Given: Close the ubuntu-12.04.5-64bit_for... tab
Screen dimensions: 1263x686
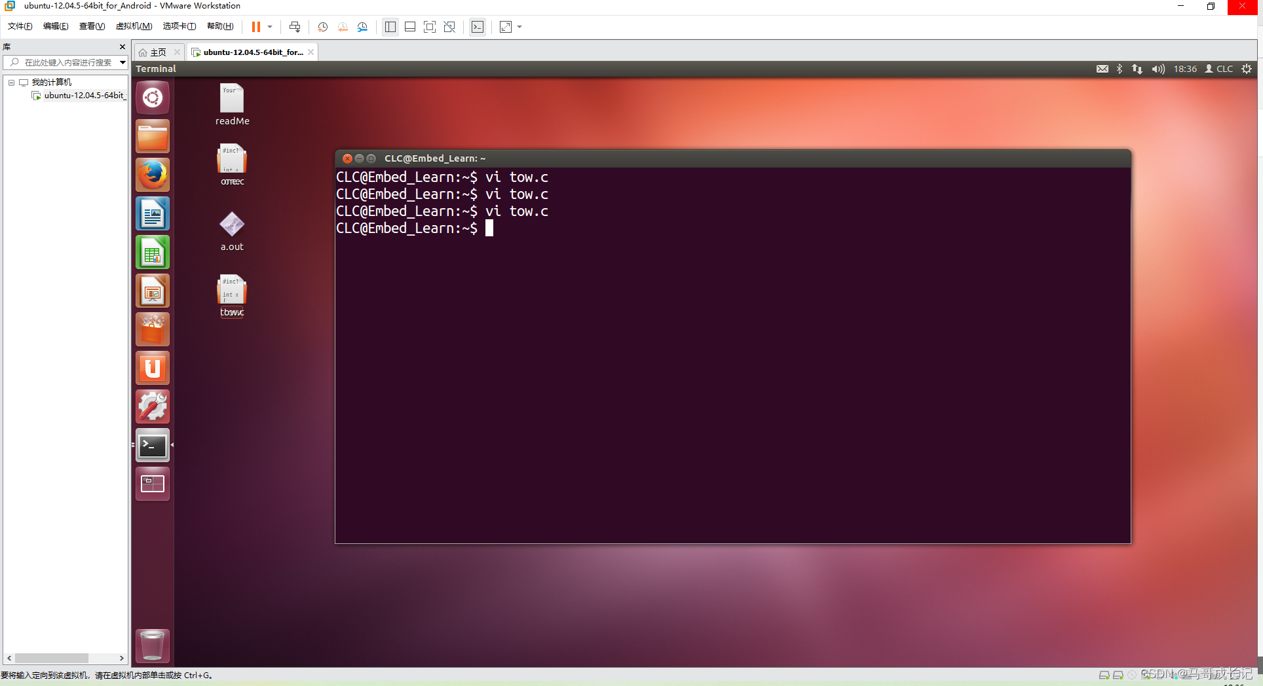Looking at the screenshot, I should pyautogui.click(x=311, y=52).
